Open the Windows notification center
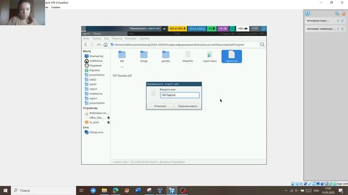348x195 pixels. coord(341,190)
